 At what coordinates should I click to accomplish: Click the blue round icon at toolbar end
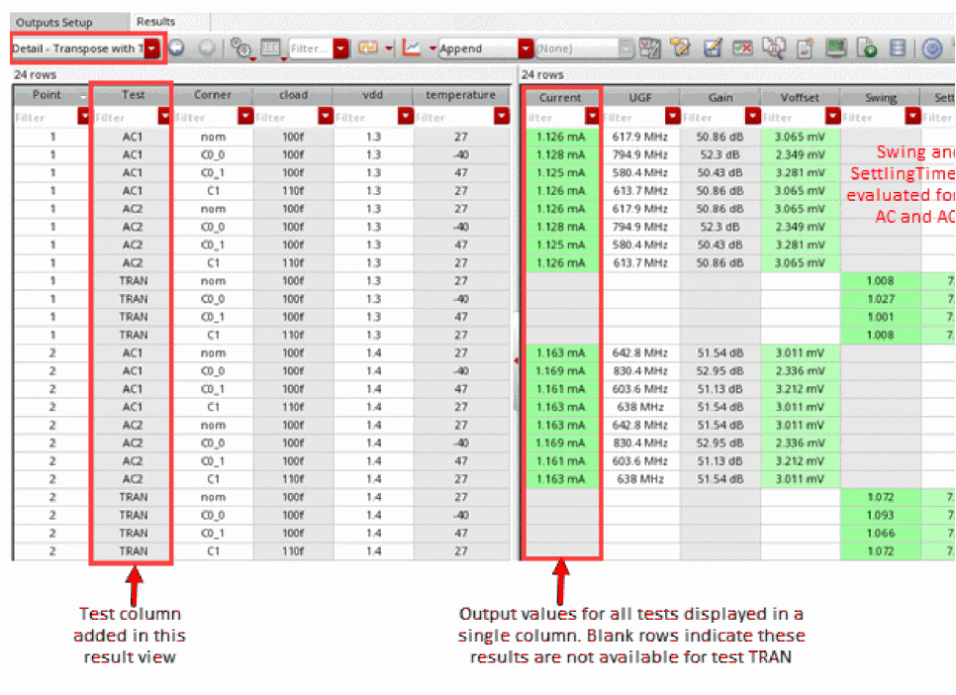point(931,48)
